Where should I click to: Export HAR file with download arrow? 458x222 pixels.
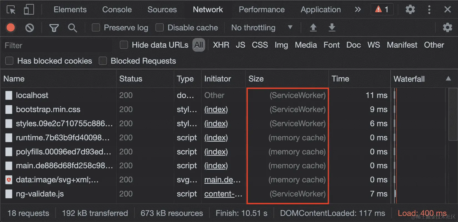click(x=332, y=27)
